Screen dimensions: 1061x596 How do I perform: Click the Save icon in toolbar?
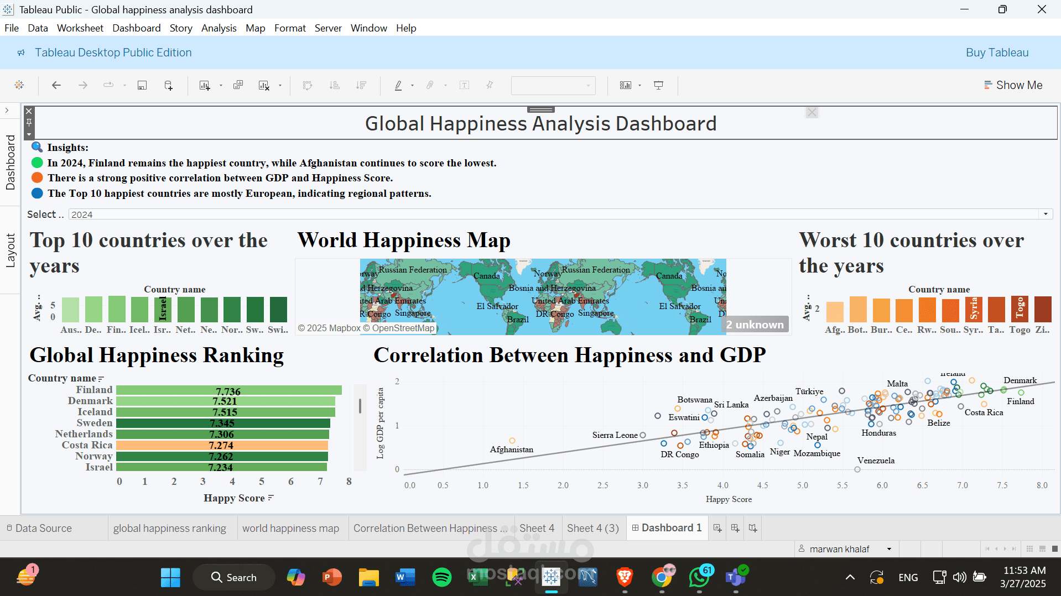click(x=142, y=85)
